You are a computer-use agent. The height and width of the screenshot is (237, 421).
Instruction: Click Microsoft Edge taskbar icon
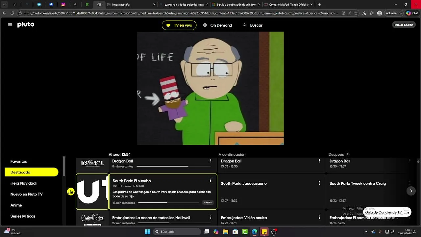(x=255, y=232)
